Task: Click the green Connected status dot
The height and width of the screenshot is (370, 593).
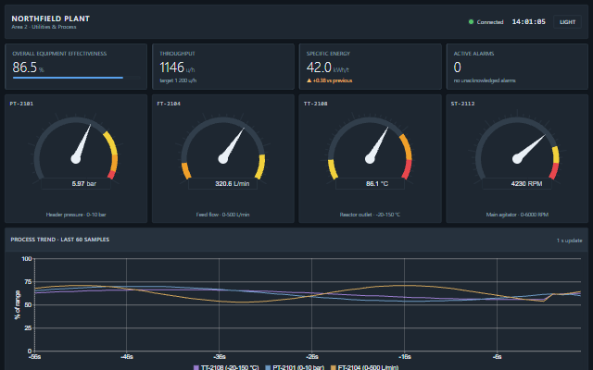Action: click(x=471, y=22)
